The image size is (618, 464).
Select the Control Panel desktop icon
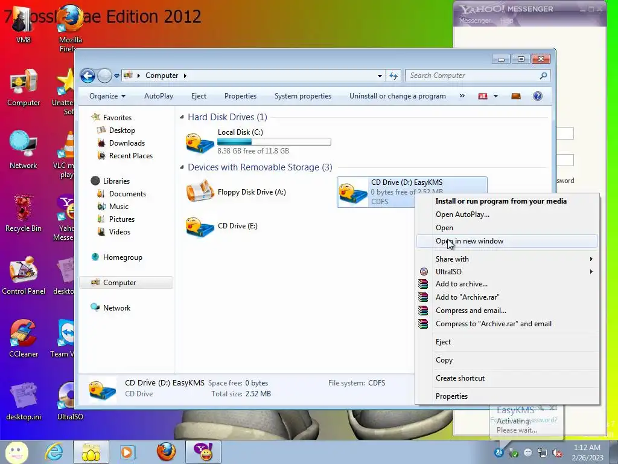tap(24, 276)
